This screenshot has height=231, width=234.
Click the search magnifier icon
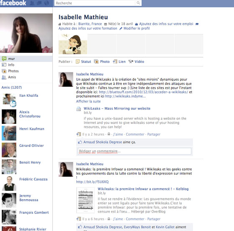[138, 3]
